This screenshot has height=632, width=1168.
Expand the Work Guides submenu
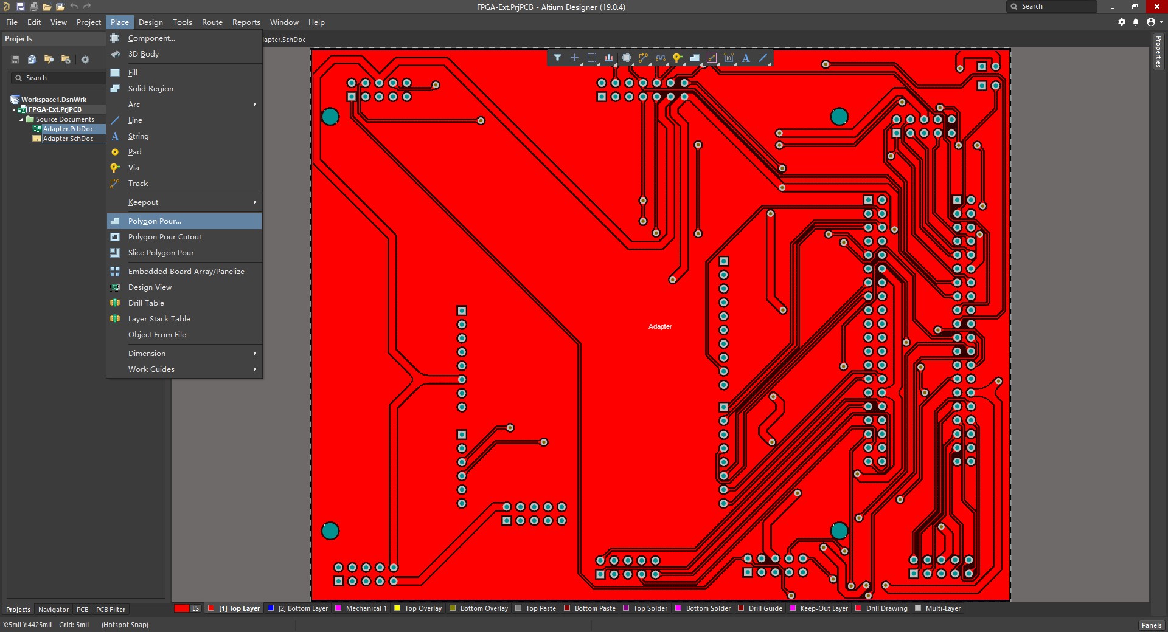[x=184, y=369]
